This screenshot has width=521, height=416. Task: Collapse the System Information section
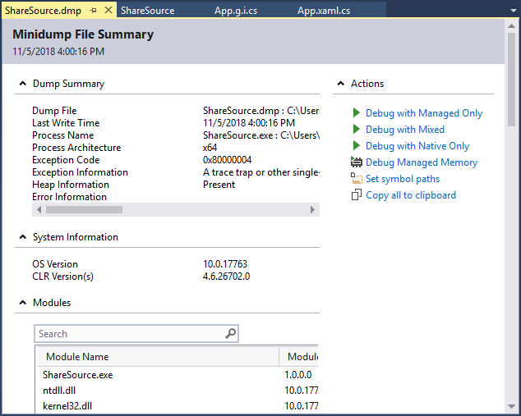pos(22,237)
